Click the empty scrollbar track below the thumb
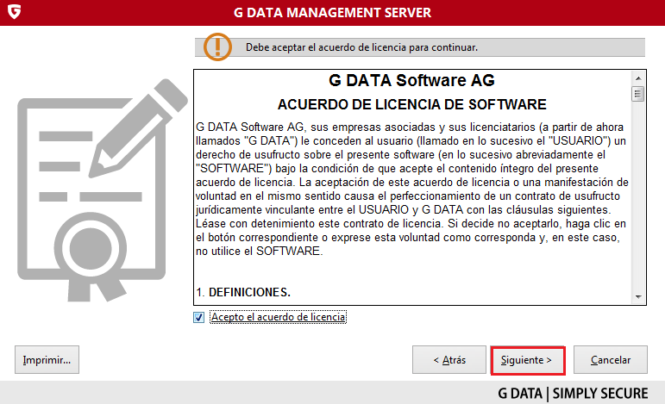 pyautogui.click(x=638, y=198)
